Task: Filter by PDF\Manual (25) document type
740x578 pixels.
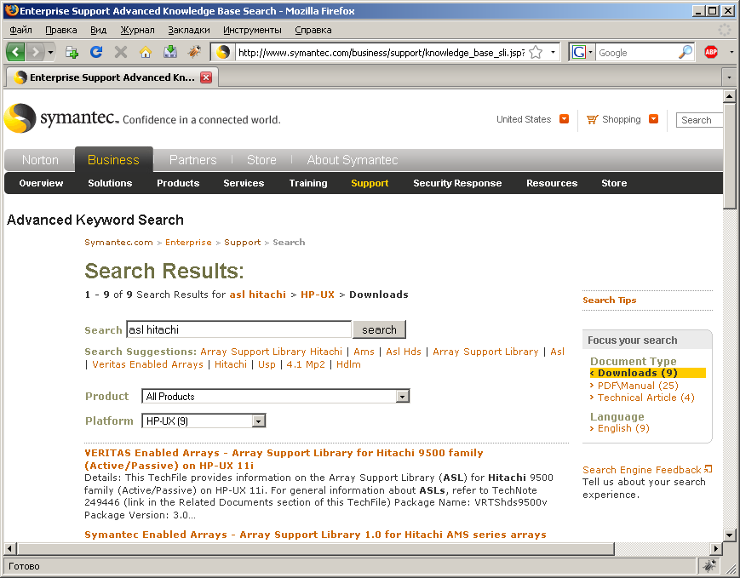Action: coord(638,386)
